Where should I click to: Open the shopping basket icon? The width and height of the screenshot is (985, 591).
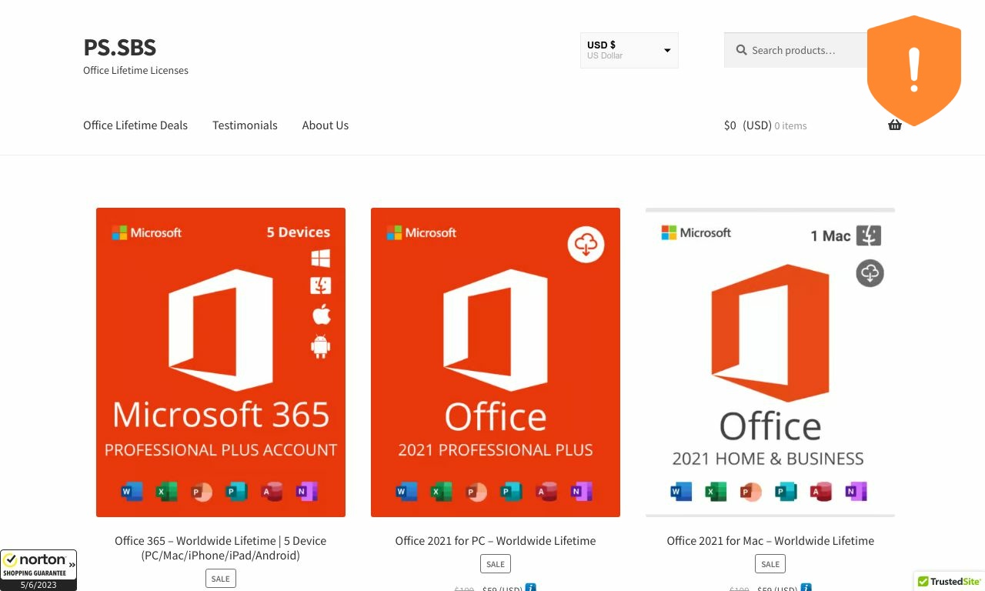tap(894, 125)
